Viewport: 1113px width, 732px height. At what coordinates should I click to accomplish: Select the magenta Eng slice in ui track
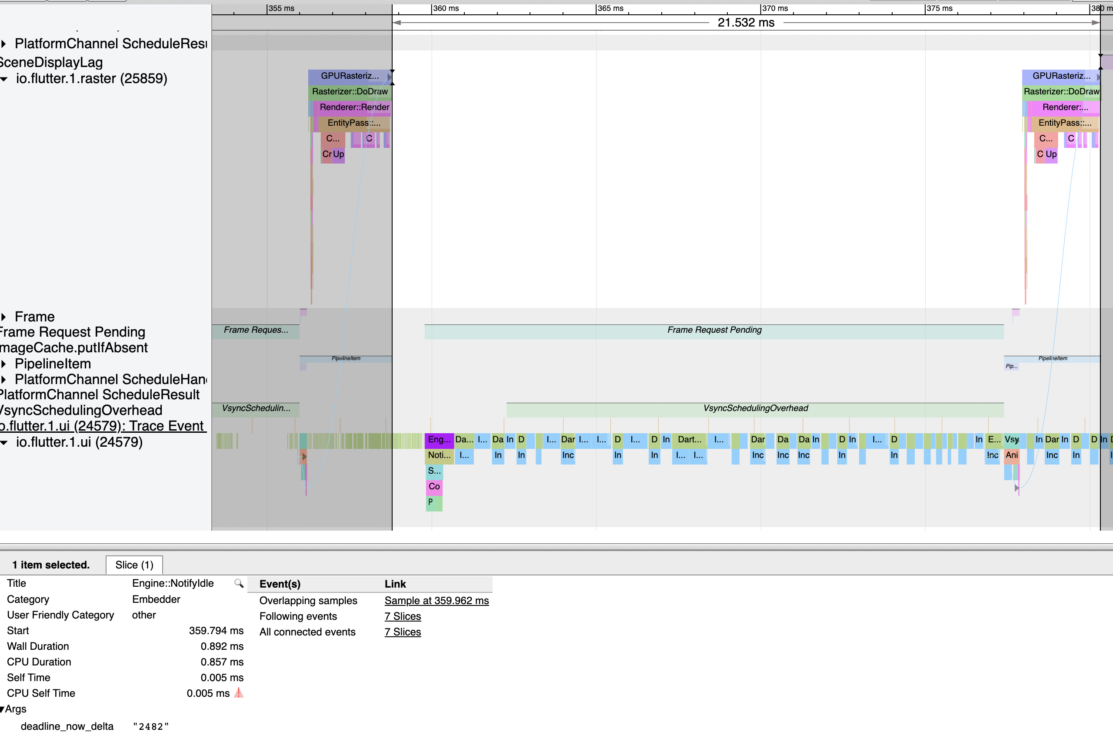(438, 440)
